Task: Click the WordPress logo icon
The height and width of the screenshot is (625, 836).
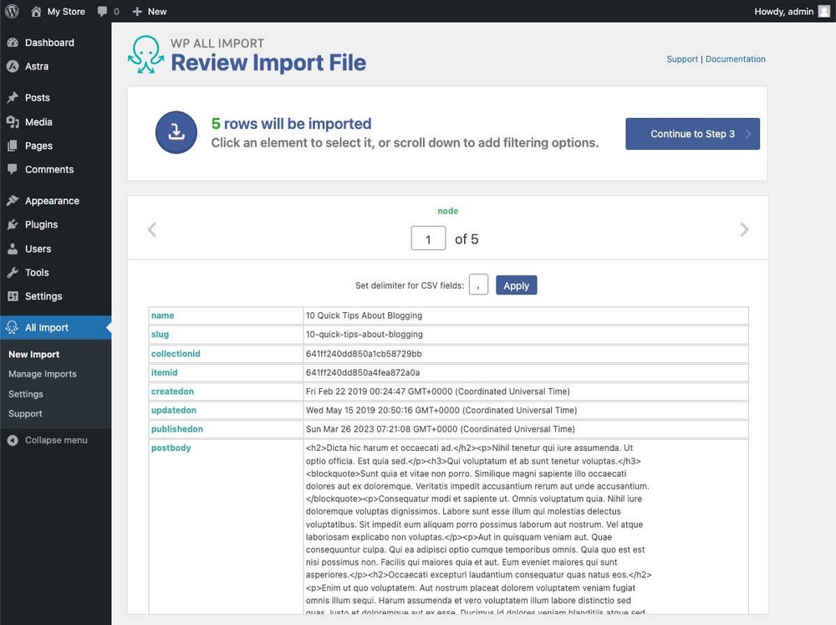Action: (12, 11)
